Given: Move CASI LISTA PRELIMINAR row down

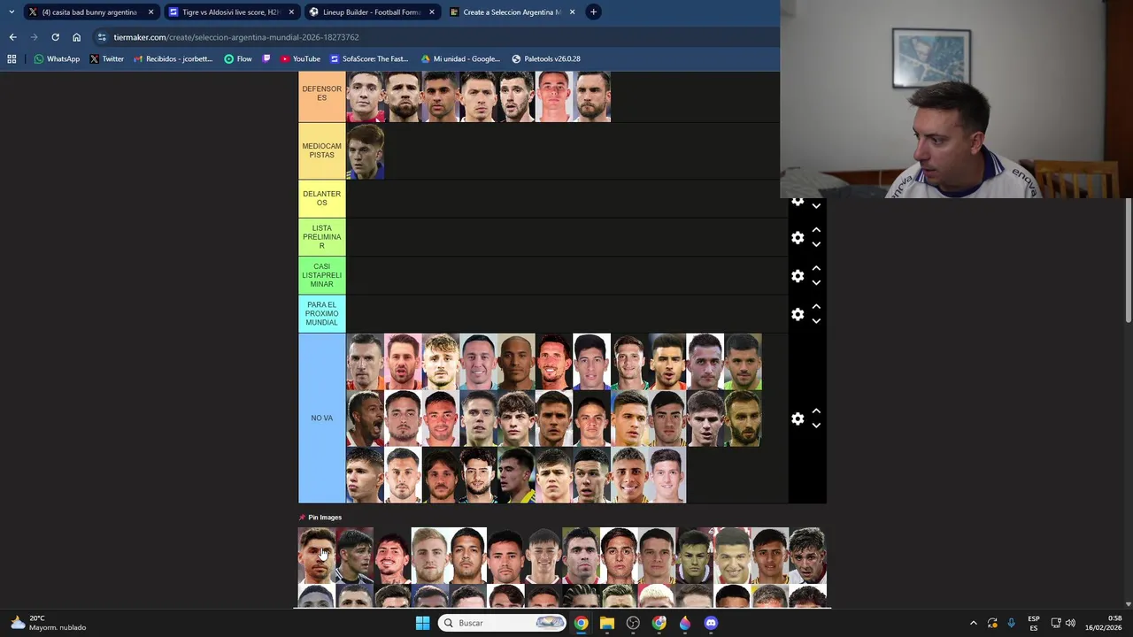Looking at the screenshot, I should 816,283.
